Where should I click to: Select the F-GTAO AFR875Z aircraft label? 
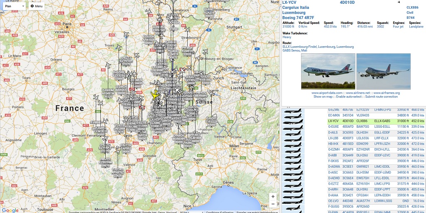pos(118,172)
